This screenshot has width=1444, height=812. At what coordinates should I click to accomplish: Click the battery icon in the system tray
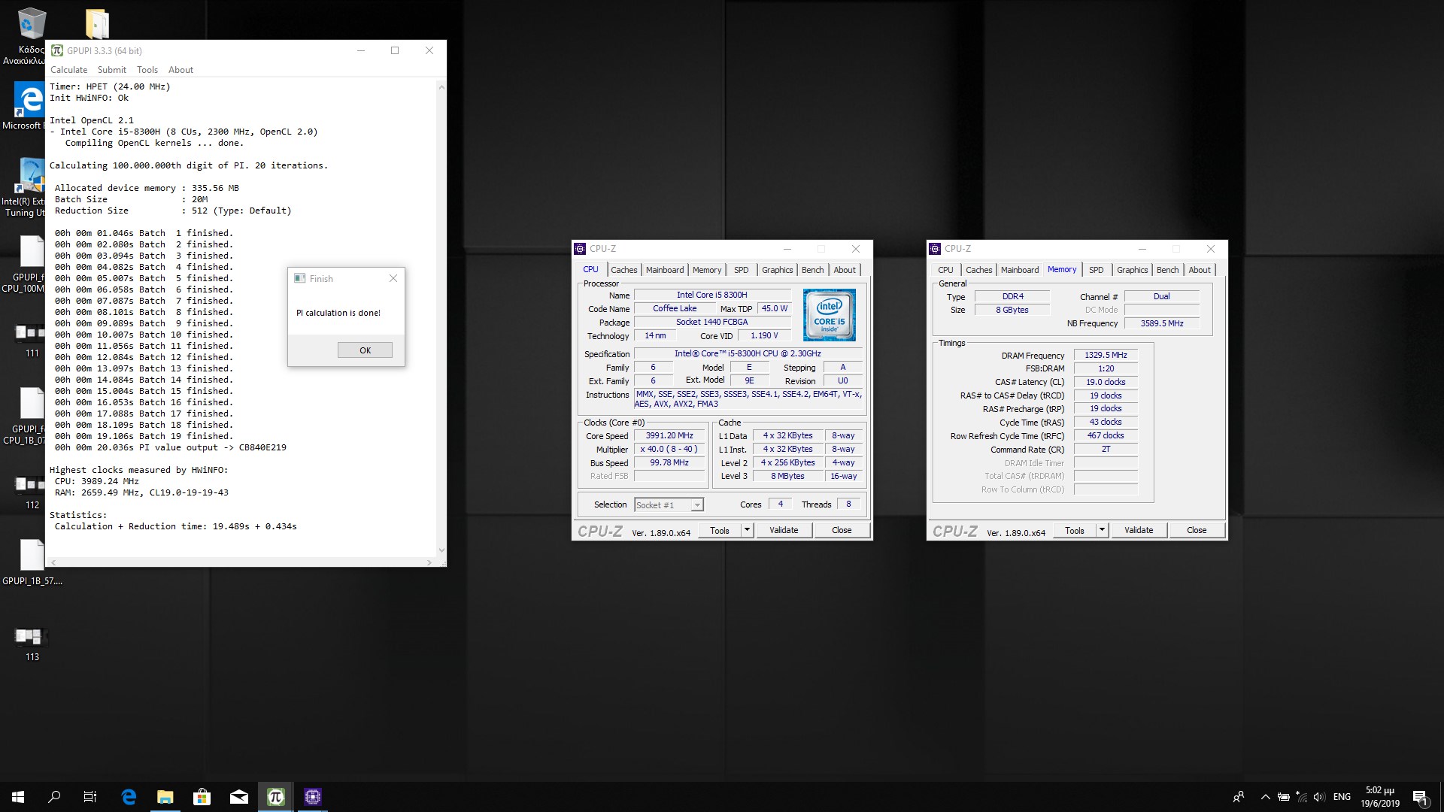1284,797
